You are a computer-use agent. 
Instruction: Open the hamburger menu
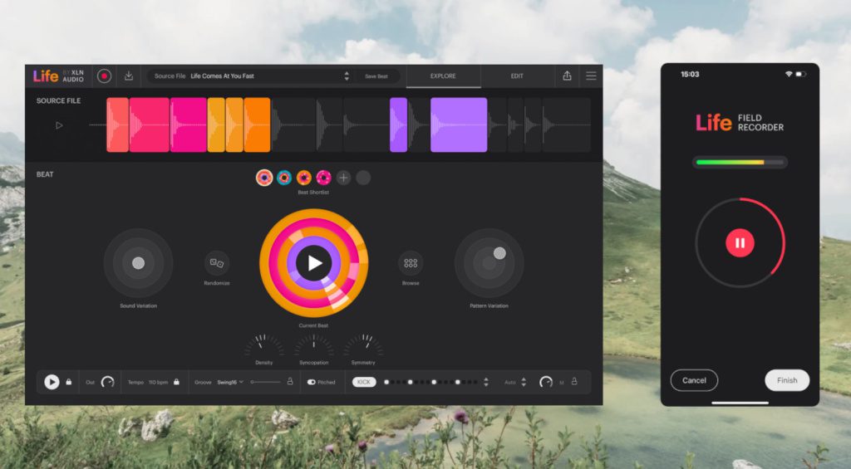[x=591, y=76]
